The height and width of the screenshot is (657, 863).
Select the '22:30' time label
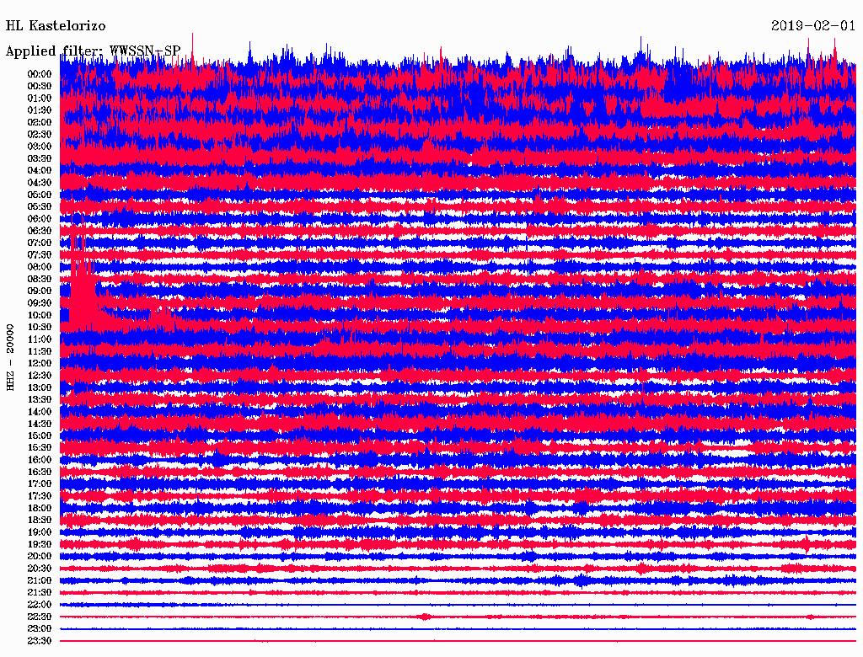tap(40, 617)
